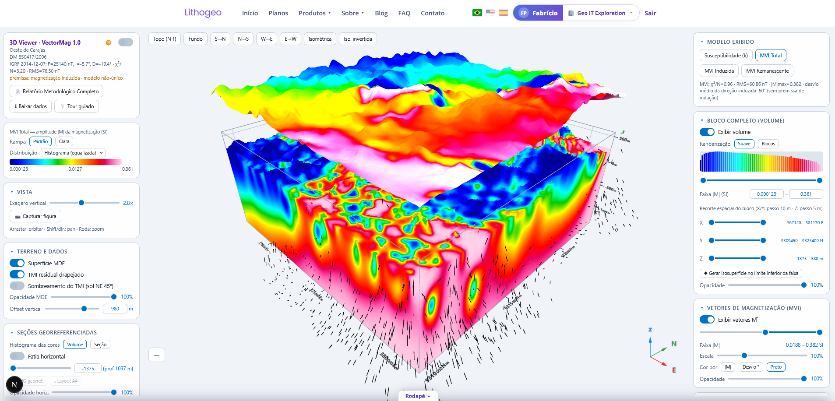Toggle Exibir volume switch
The height and width of the screenshot is (401, 835).
pyautogui.click(x=707, y=132)
